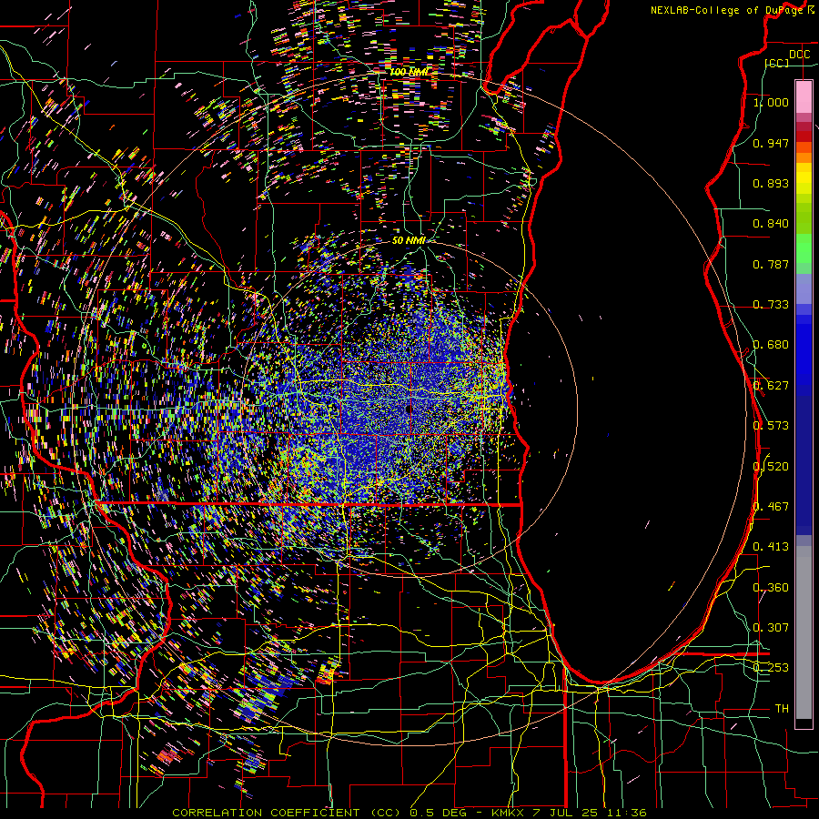The width and height of the screenshot is (819, 819).
Task: Click the 0.787 scale value
Action: (771, 264)
